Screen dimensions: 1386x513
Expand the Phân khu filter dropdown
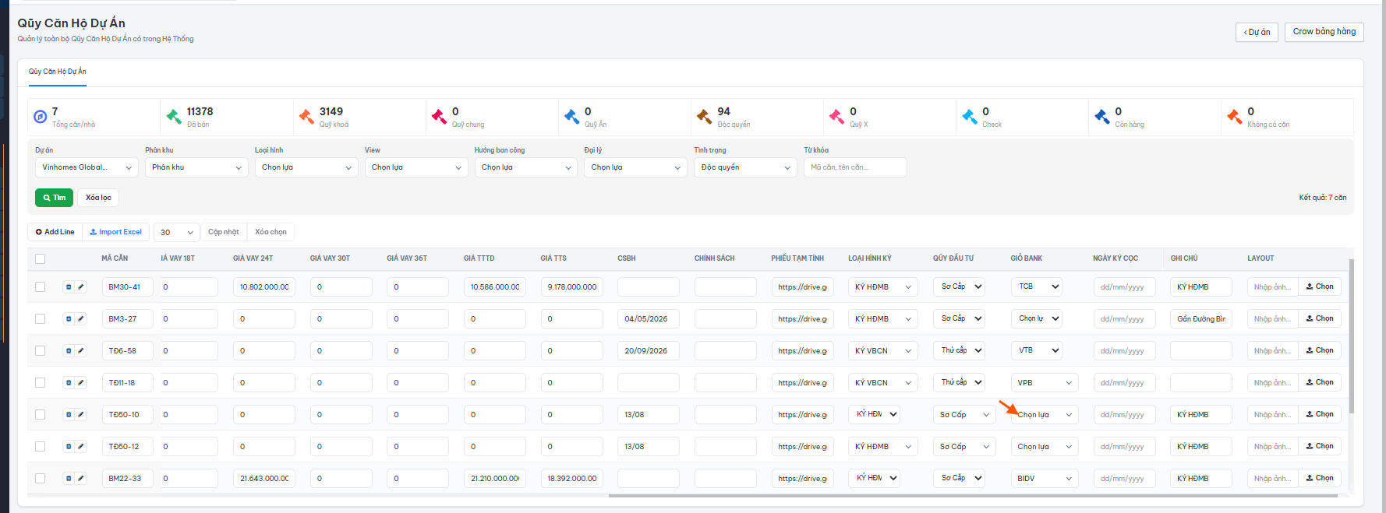196,167
